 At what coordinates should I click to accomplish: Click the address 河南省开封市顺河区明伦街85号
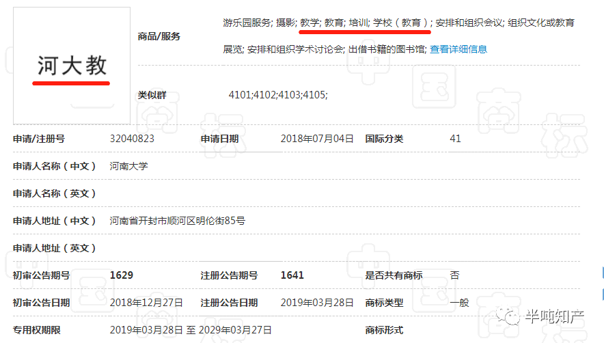[177, 221]
